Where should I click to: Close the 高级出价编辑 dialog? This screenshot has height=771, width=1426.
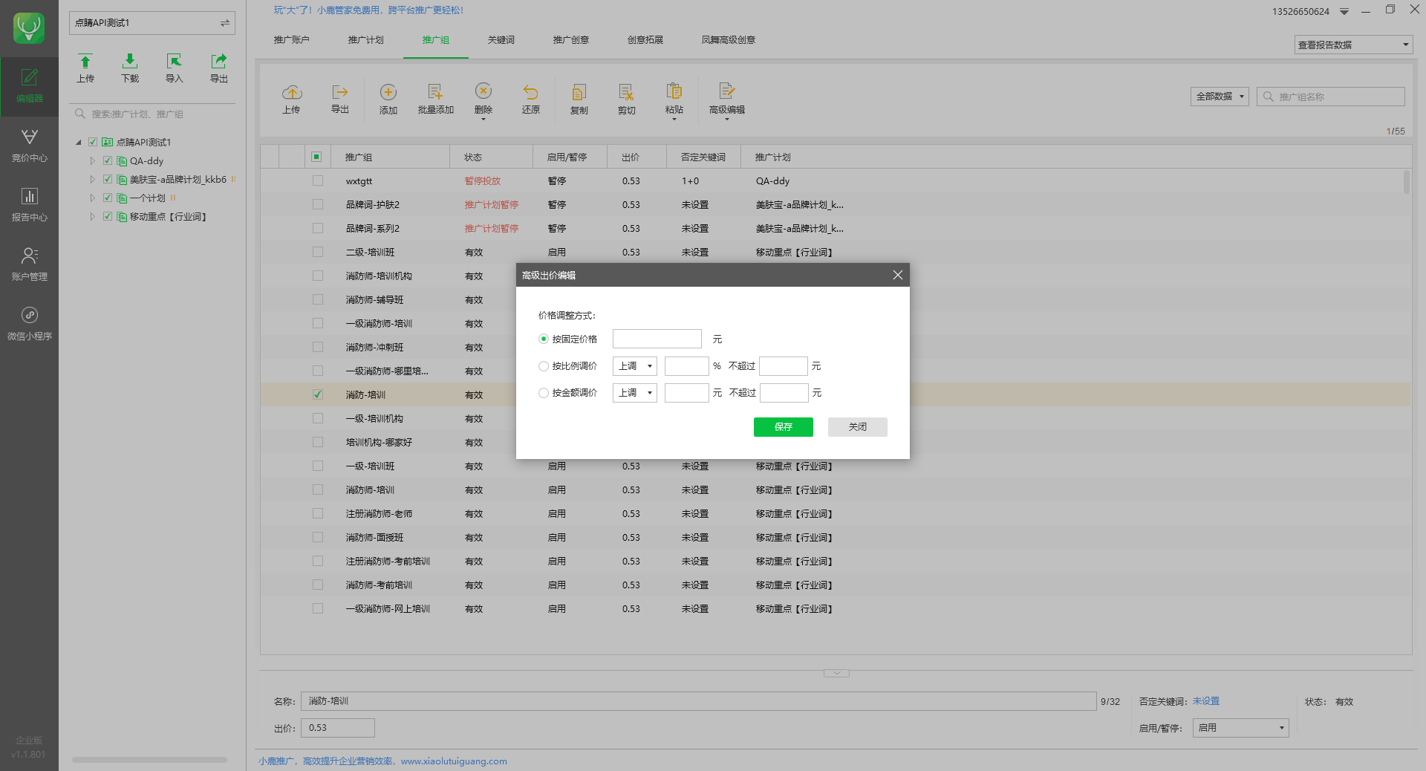[897, 275]
